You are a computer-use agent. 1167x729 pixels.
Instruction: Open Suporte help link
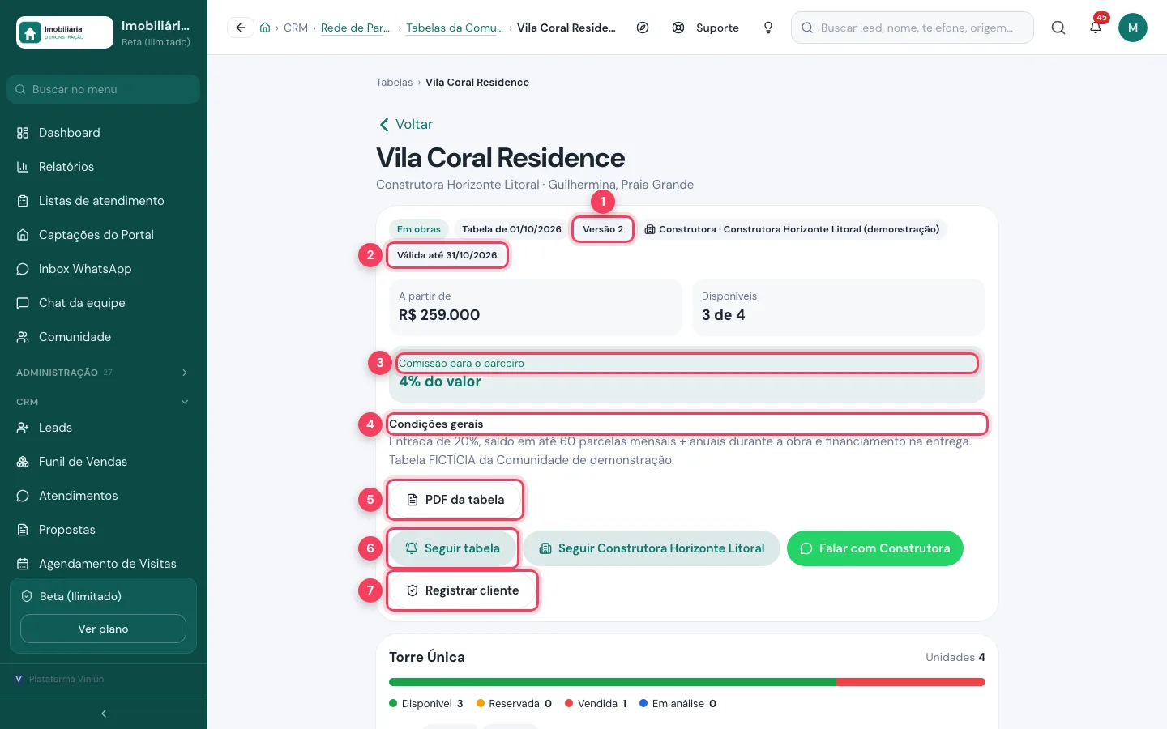706,28
